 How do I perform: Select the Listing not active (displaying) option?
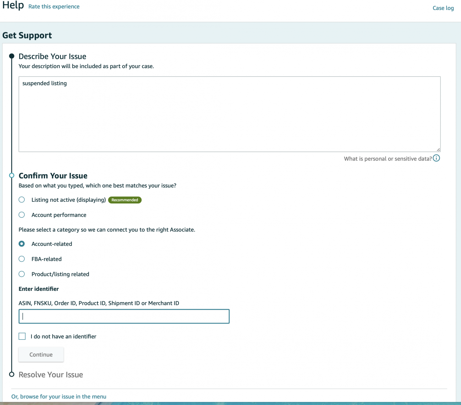coord(22,199)
